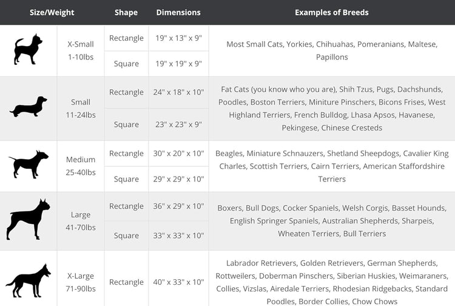The width and height of the screenshot is (455, 306).
Task: Click the 19" x 13" x 9" dimension
Action: click(178, 38)
